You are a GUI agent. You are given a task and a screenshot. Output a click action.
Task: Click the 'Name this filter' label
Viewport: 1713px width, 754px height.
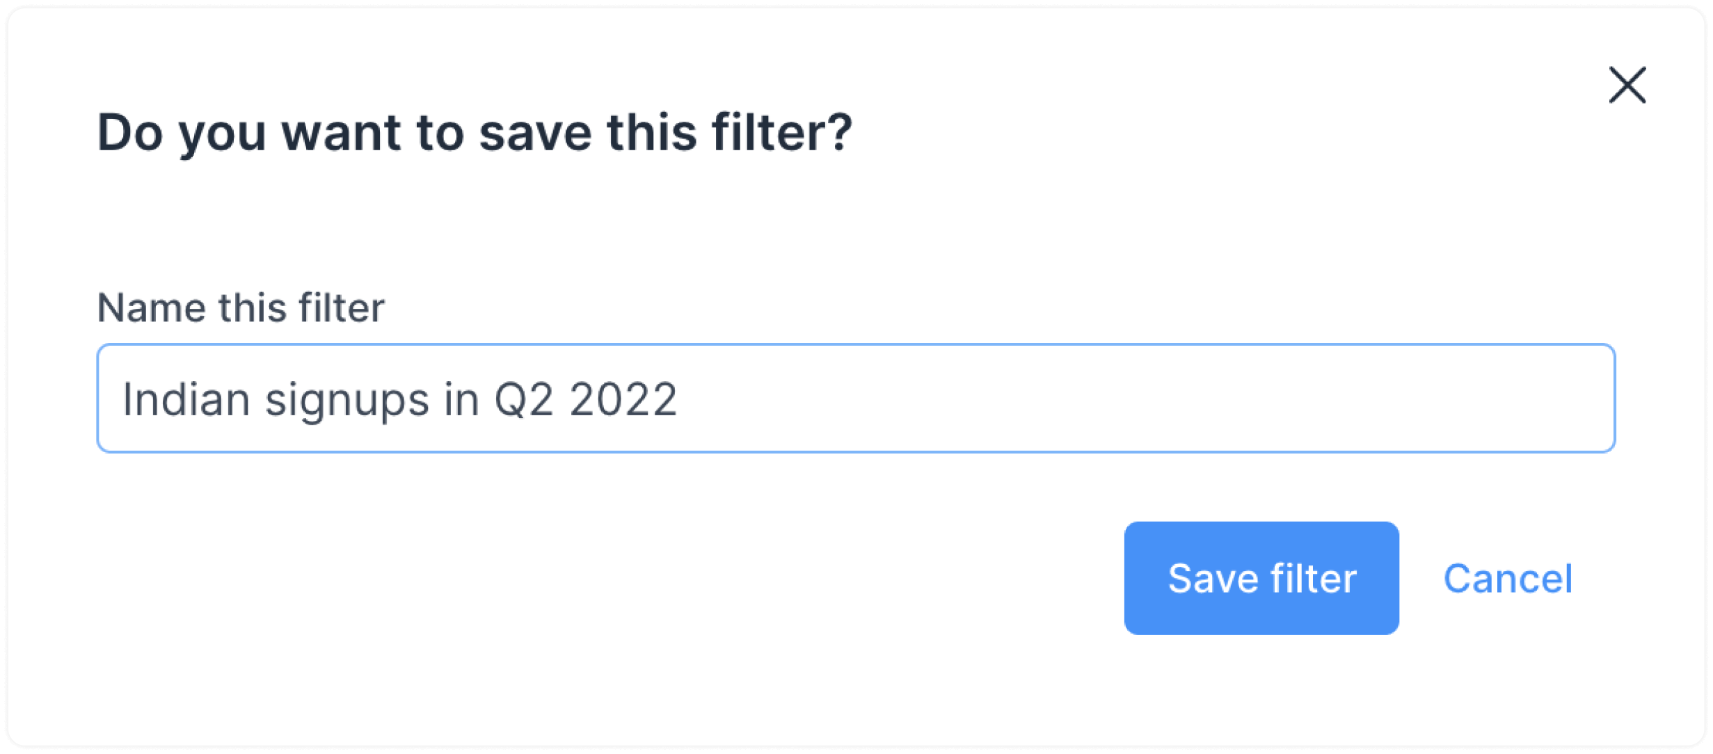tap(240, 307)
